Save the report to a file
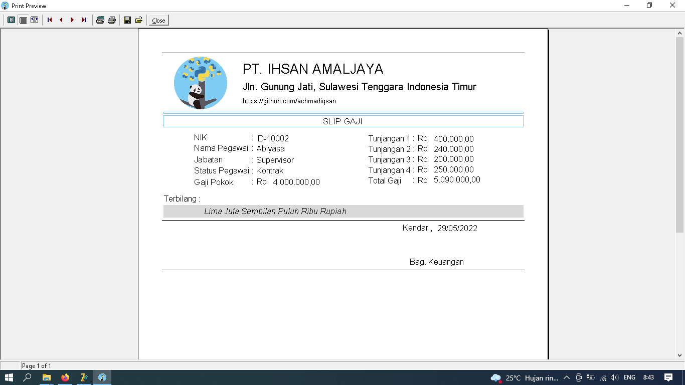This screenshot has width=685, height=385. click(x=126, y=20)
